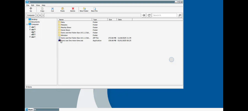Click the search magnifier icon
The image size is (248, 111).
(180, 15)
